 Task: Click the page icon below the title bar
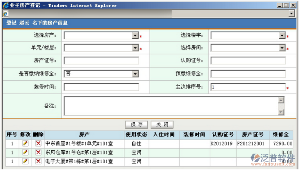tap(5, 13)
